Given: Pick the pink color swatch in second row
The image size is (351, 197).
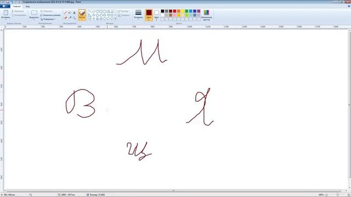Looking at the screenshot, I should tap(174, 15).
